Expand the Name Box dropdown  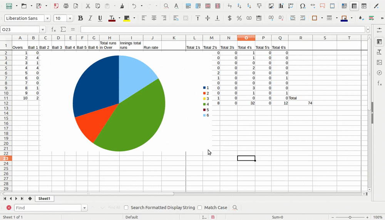coord(42,30)
